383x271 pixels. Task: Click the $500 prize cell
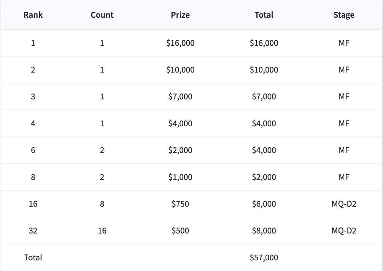(x=180, y=231)
